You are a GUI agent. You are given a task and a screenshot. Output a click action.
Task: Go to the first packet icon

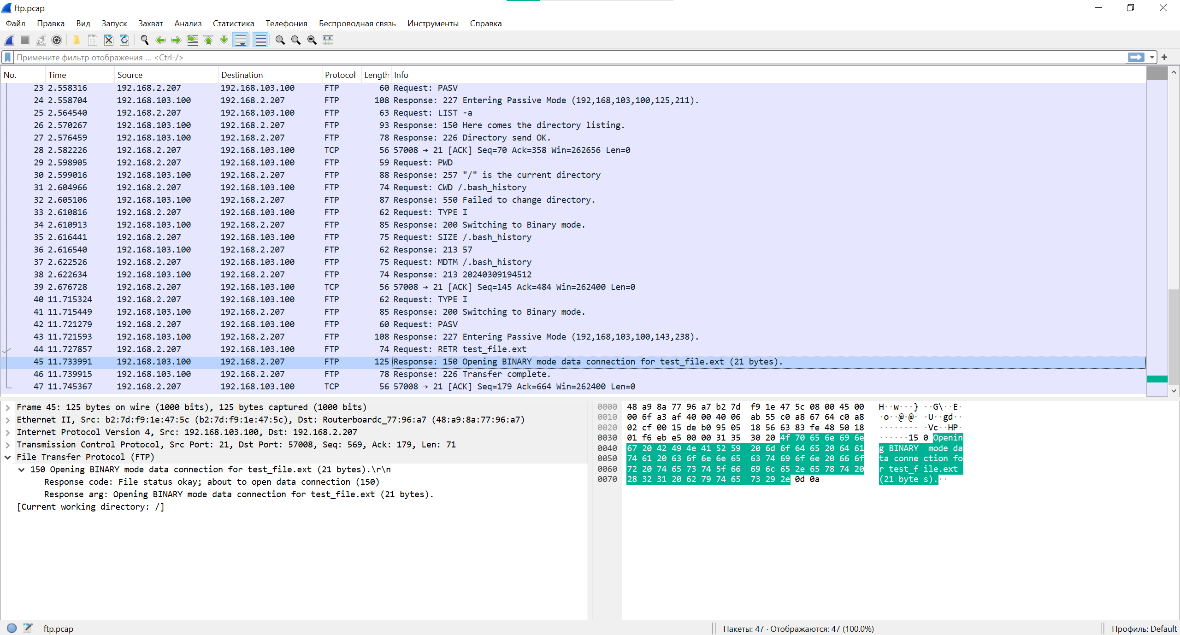pyautogui.click(x=208, y=40)
